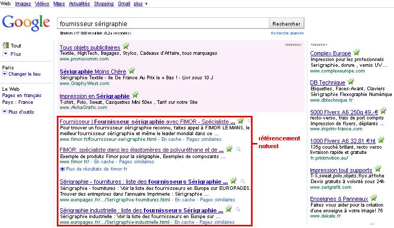Click Plus de résultats de fimor.fr
This screenshot has width=394, height=228.
point(97,169)
